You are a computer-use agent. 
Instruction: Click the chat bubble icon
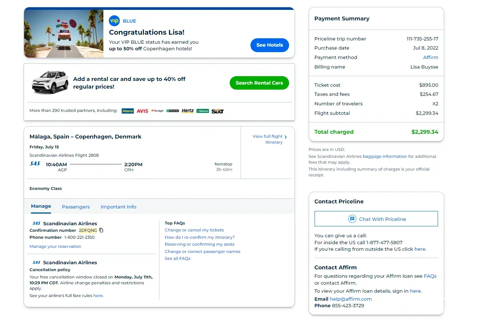pyautogui.click(x=352, y=219)
